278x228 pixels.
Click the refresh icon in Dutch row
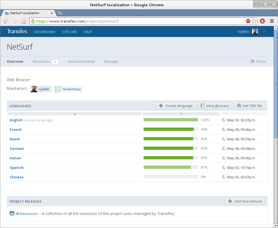pyautogui.click(x=224, y=139)
